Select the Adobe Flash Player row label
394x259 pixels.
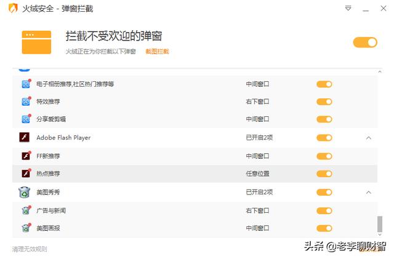click(63, 138)
